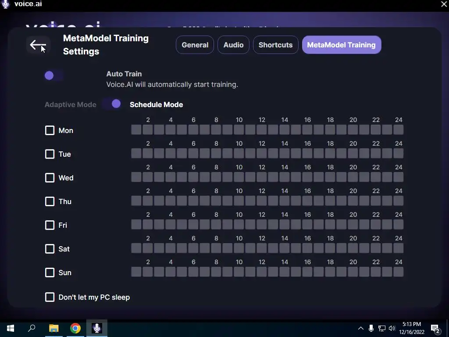The image size is (449, 337).
Task: Select the hour 20 block for Sun
Action: [353, 272]
